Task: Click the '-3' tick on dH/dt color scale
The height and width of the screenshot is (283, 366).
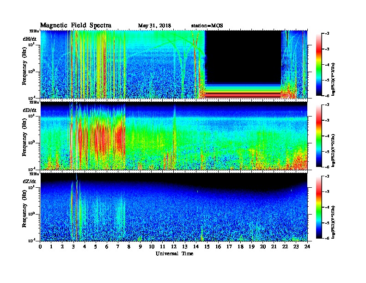Action: click(327, 49)
